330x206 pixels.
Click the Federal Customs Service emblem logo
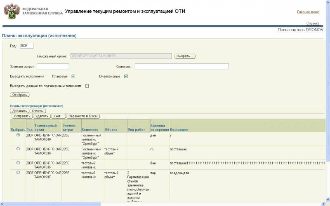click(12, 12)
